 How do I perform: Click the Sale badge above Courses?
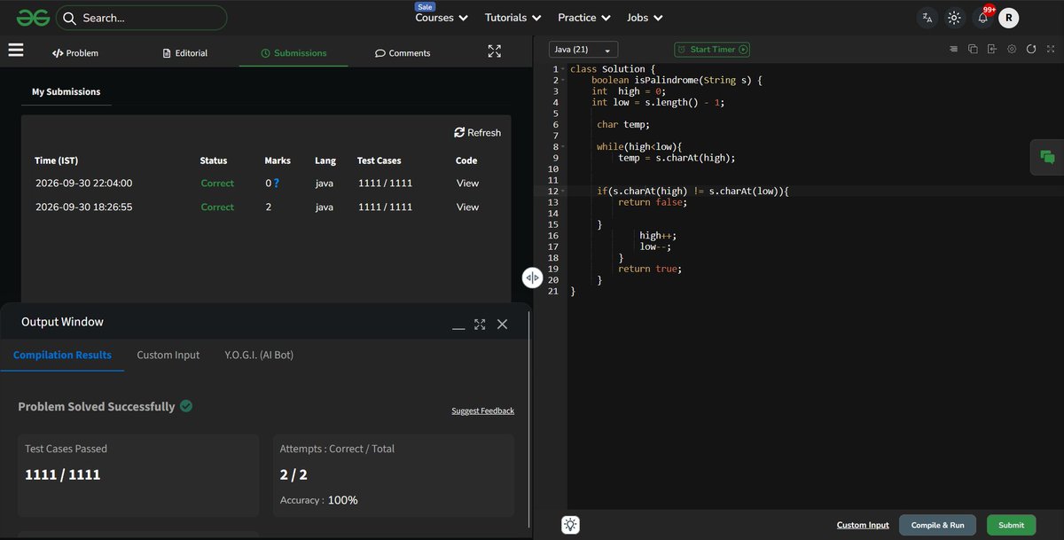coord(425,5)
